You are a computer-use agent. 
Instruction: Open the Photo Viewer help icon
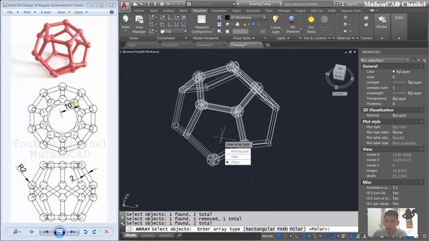point(112,12)
